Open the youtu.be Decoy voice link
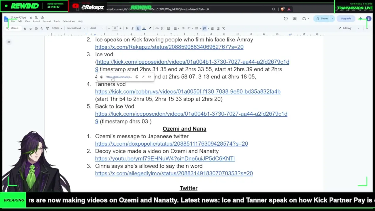This screenshot has width=375, height=211. pos(165,159)
